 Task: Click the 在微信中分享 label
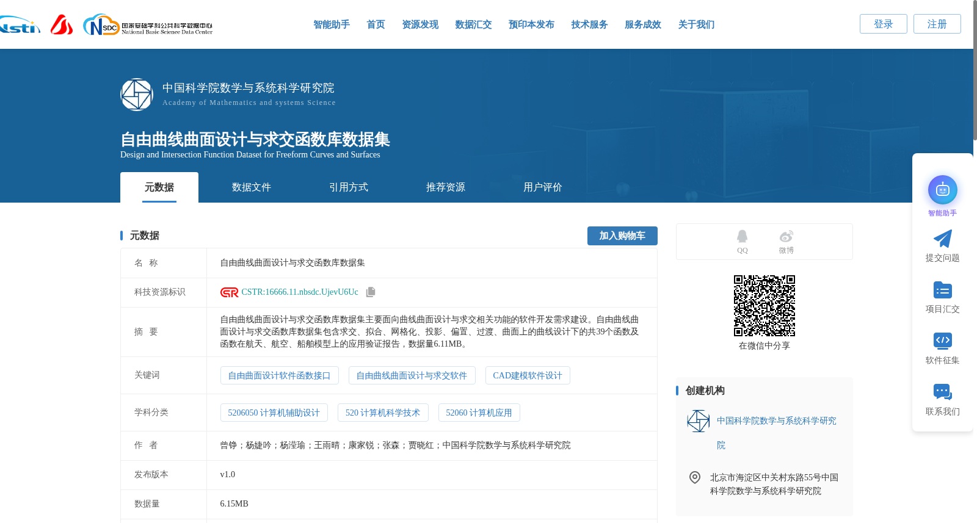pyautogui.click(x=765, y=345)
